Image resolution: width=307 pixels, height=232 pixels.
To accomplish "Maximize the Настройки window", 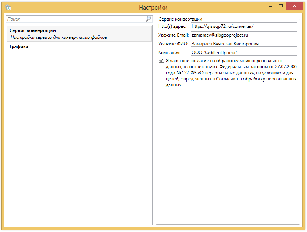I will coord(281,6).
